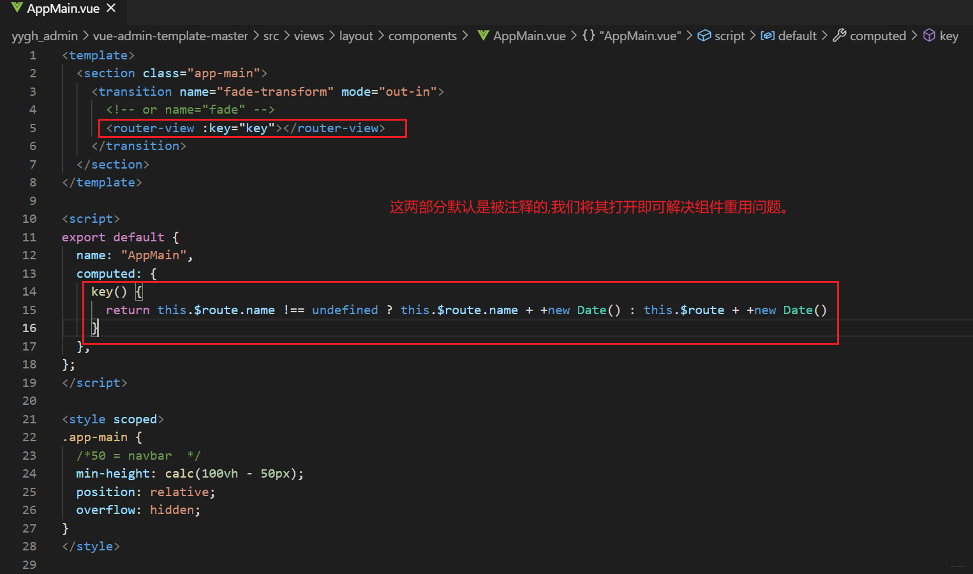Select the AppMain.vue editor tab
Screen dimensions: 973x574
[x=63, y=9]
